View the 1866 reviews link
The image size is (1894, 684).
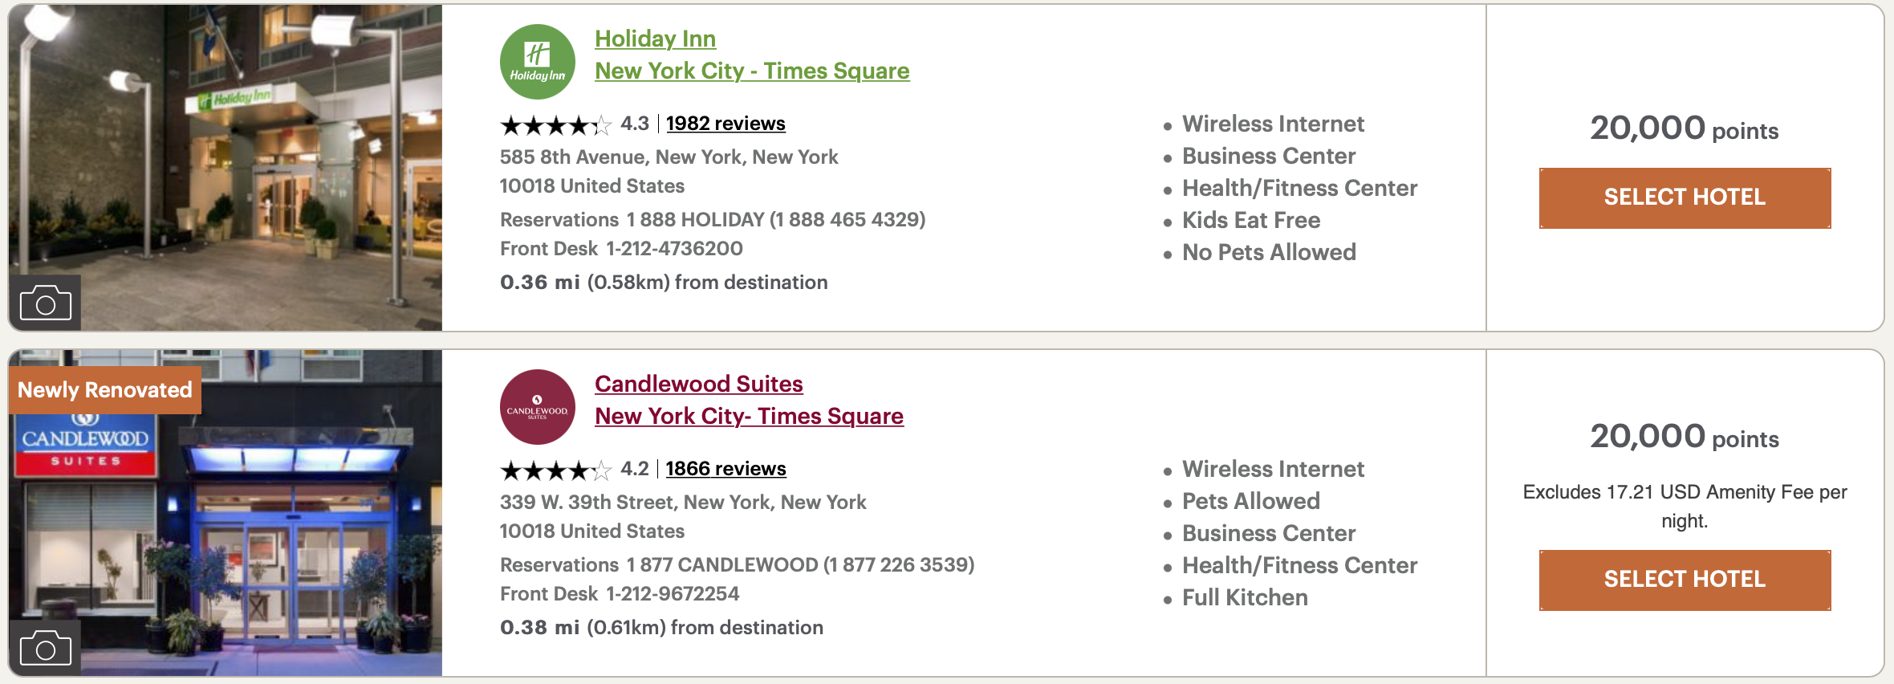click(725, 469)
